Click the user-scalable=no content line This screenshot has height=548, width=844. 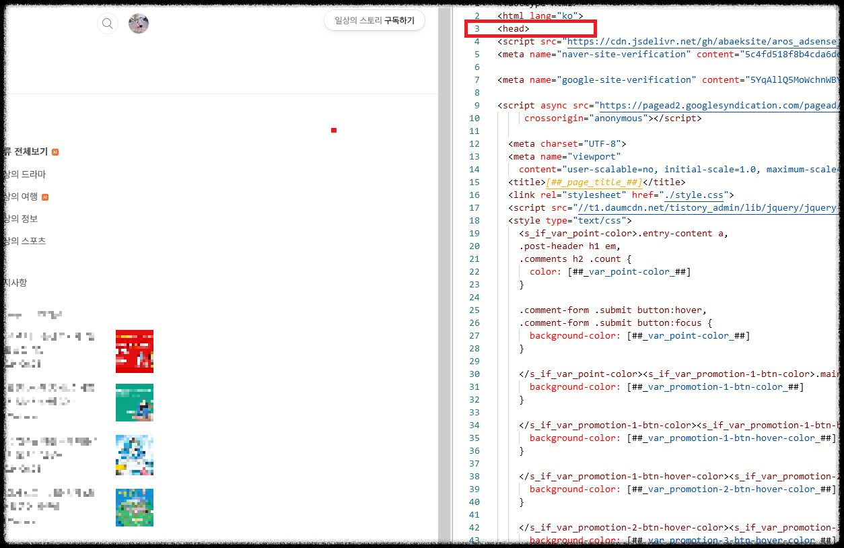pyautogui.click(x=680, y=170)
